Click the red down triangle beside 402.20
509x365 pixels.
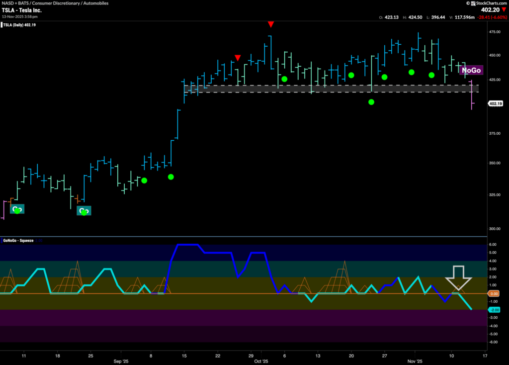point(504,10)
